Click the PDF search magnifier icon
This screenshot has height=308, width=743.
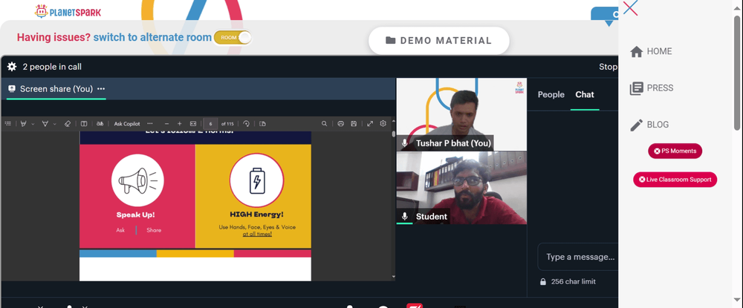(x=324, y=123)
